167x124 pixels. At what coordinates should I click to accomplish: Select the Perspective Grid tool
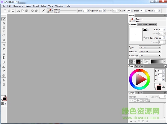point(4,45)
